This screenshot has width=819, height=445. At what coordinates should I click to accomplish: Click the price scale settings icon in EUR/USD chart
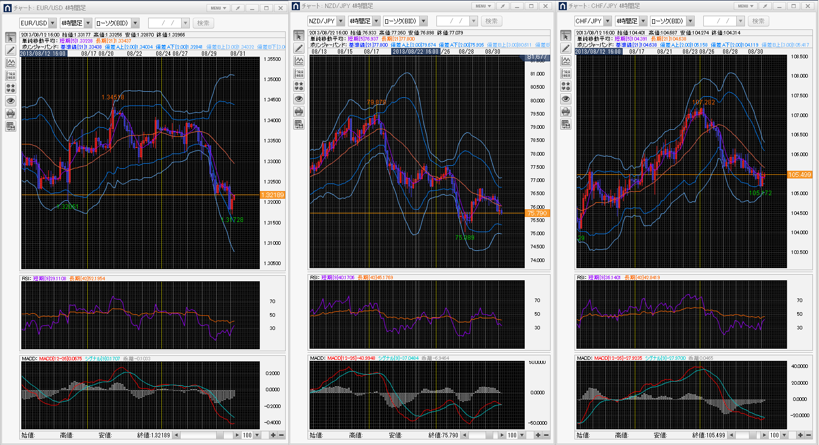pos(11,76)
